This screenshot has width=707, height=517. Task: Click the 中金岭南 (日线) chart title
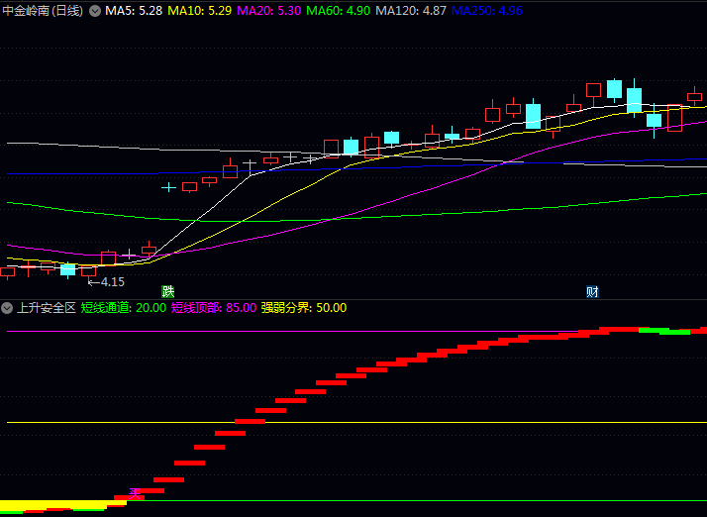point(43,11)
